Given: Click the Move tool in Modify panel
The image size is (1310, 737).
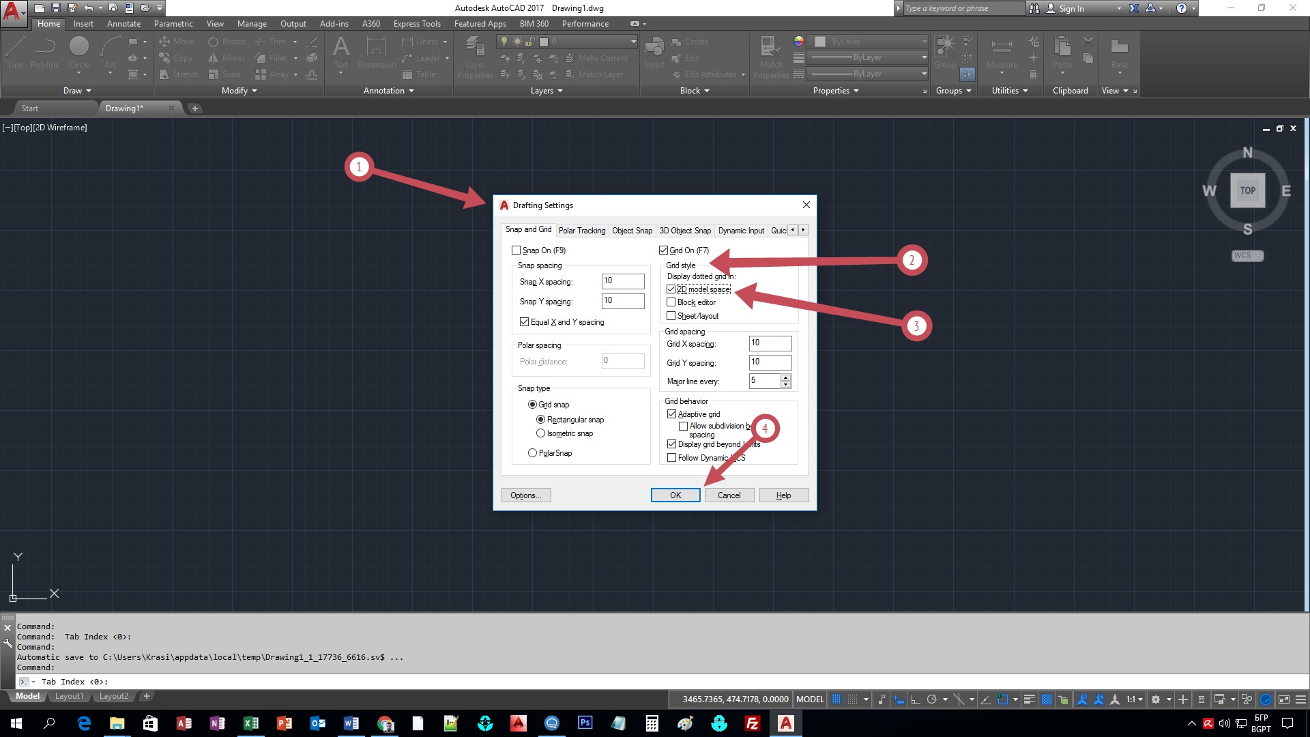Looking at the screenshot, I should pos(177,42).
